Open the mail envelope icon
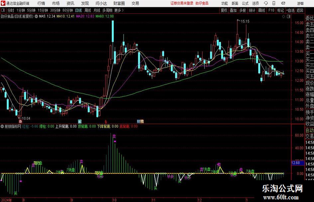Image resolution: width=314 pixels, height=202 pixels. (283, 3)
